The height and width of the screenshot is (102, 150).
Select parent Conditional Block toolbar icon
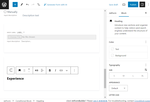[11, 70]
